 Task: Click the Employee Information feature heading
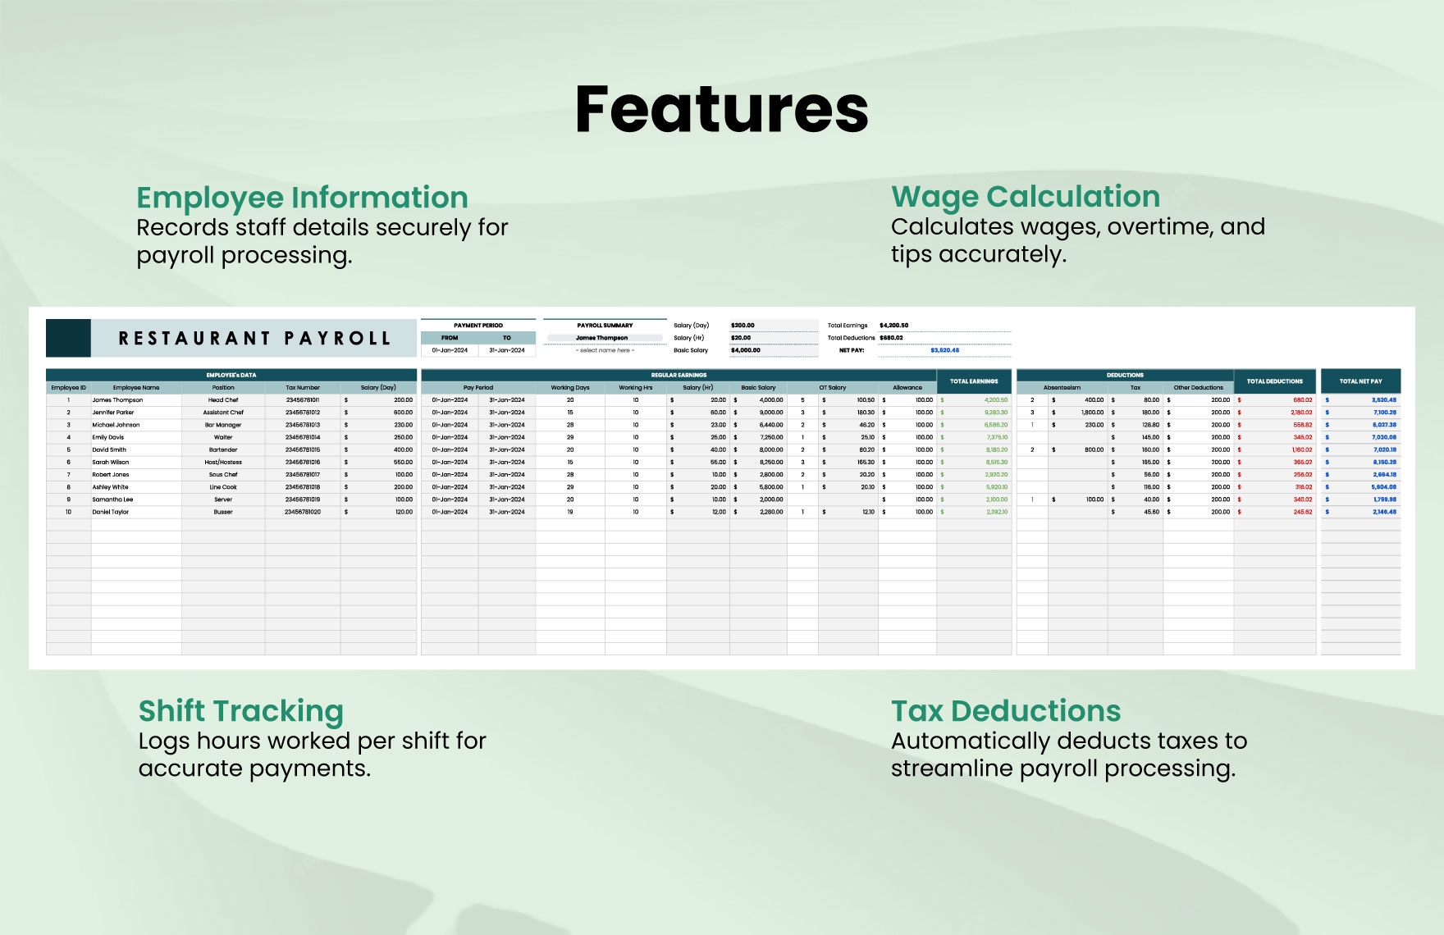tap(302, 198)
